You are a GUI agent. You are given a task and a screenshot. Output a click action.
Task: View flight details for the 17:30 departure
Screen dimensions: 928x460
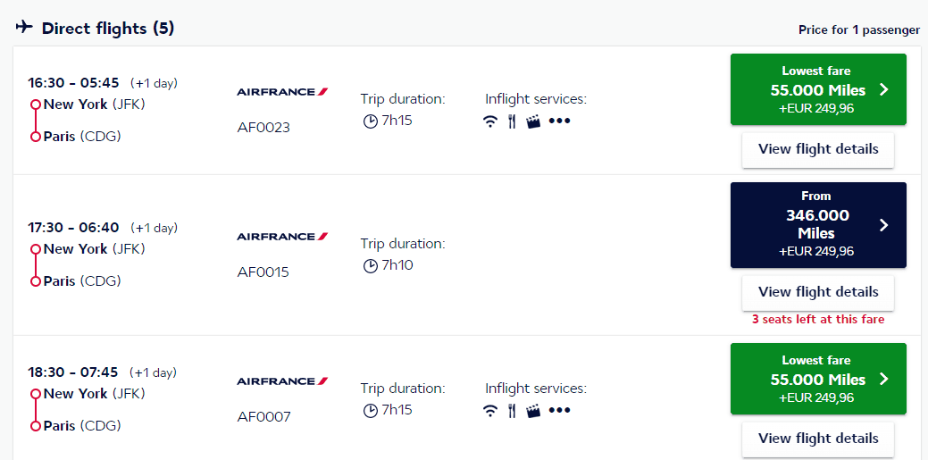(x=817, y=292)
